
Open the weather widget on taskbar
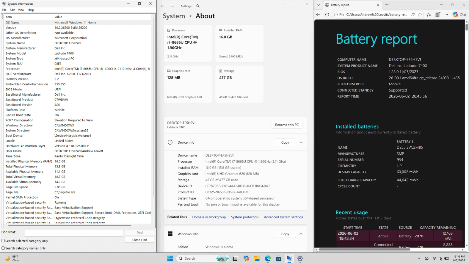tap(12, 258)
